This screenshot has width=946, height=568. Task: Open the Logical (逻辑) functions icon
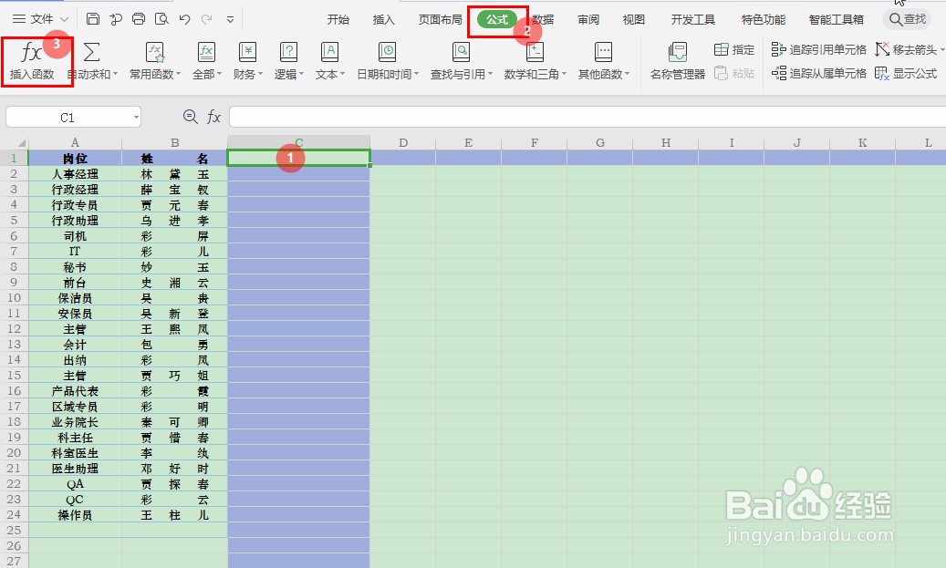[x=288, y=53]
